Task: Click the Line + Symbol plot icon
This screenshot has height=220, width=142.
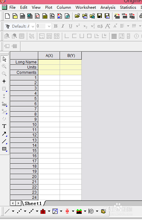Action: [31, 211]
